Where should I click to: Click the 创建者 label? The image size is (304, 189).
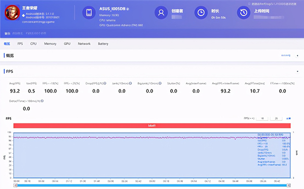click(x=177, y=11)
